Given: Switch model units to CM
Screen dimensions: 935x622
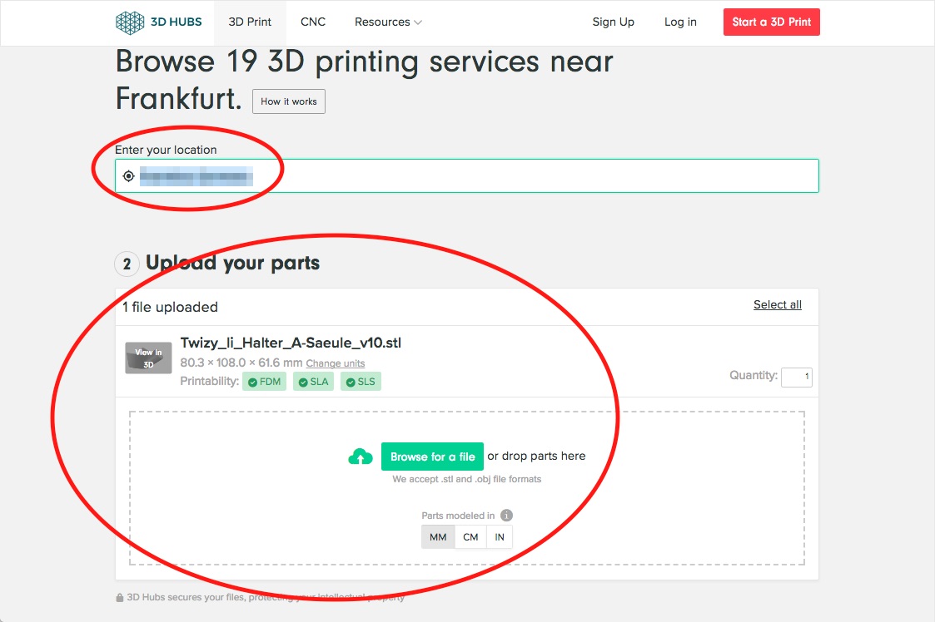Looking at the screenshot, I should 470,537.
